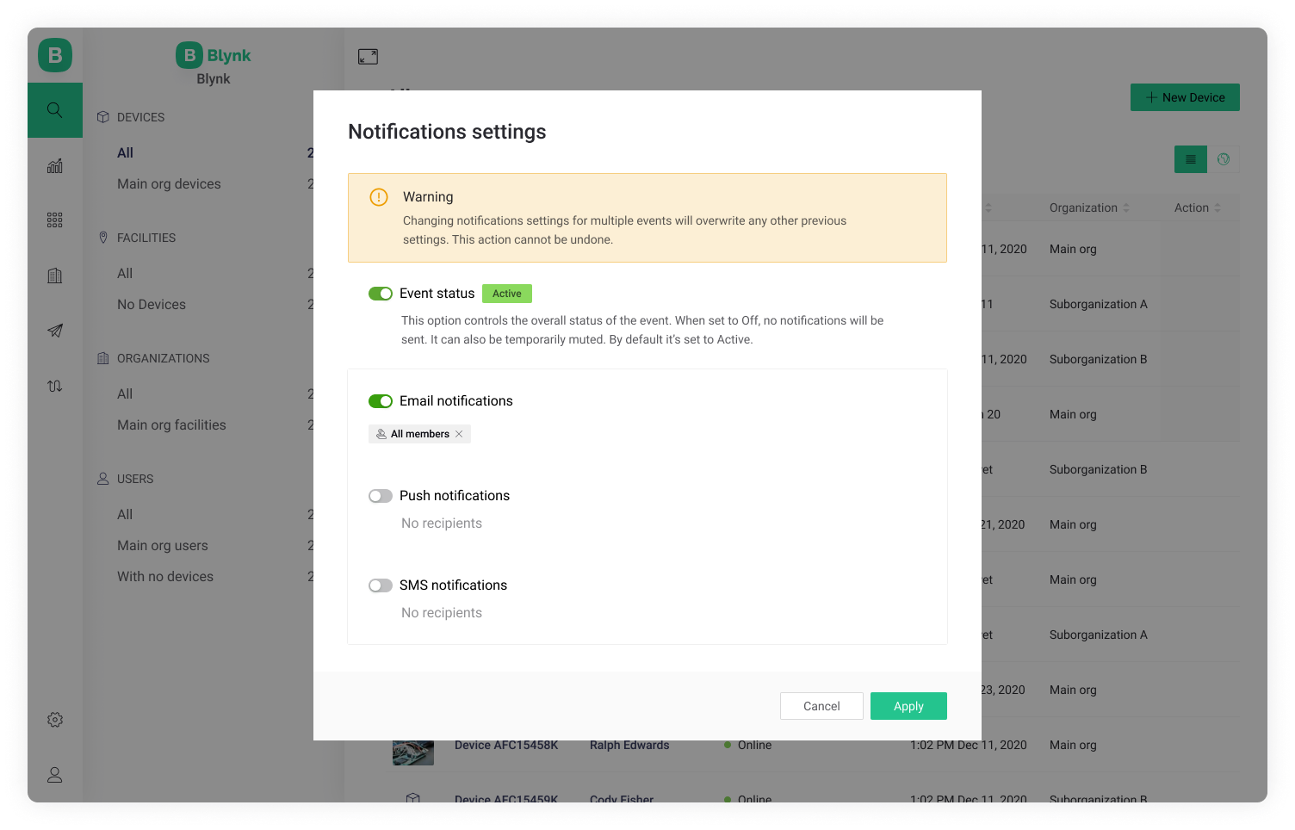
Task: Click the Apply button
Action: (x=908, y=706)
